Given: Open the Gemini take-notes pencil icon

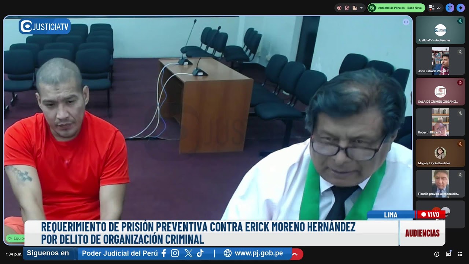Looking at the screenshot, I should 450,8.
